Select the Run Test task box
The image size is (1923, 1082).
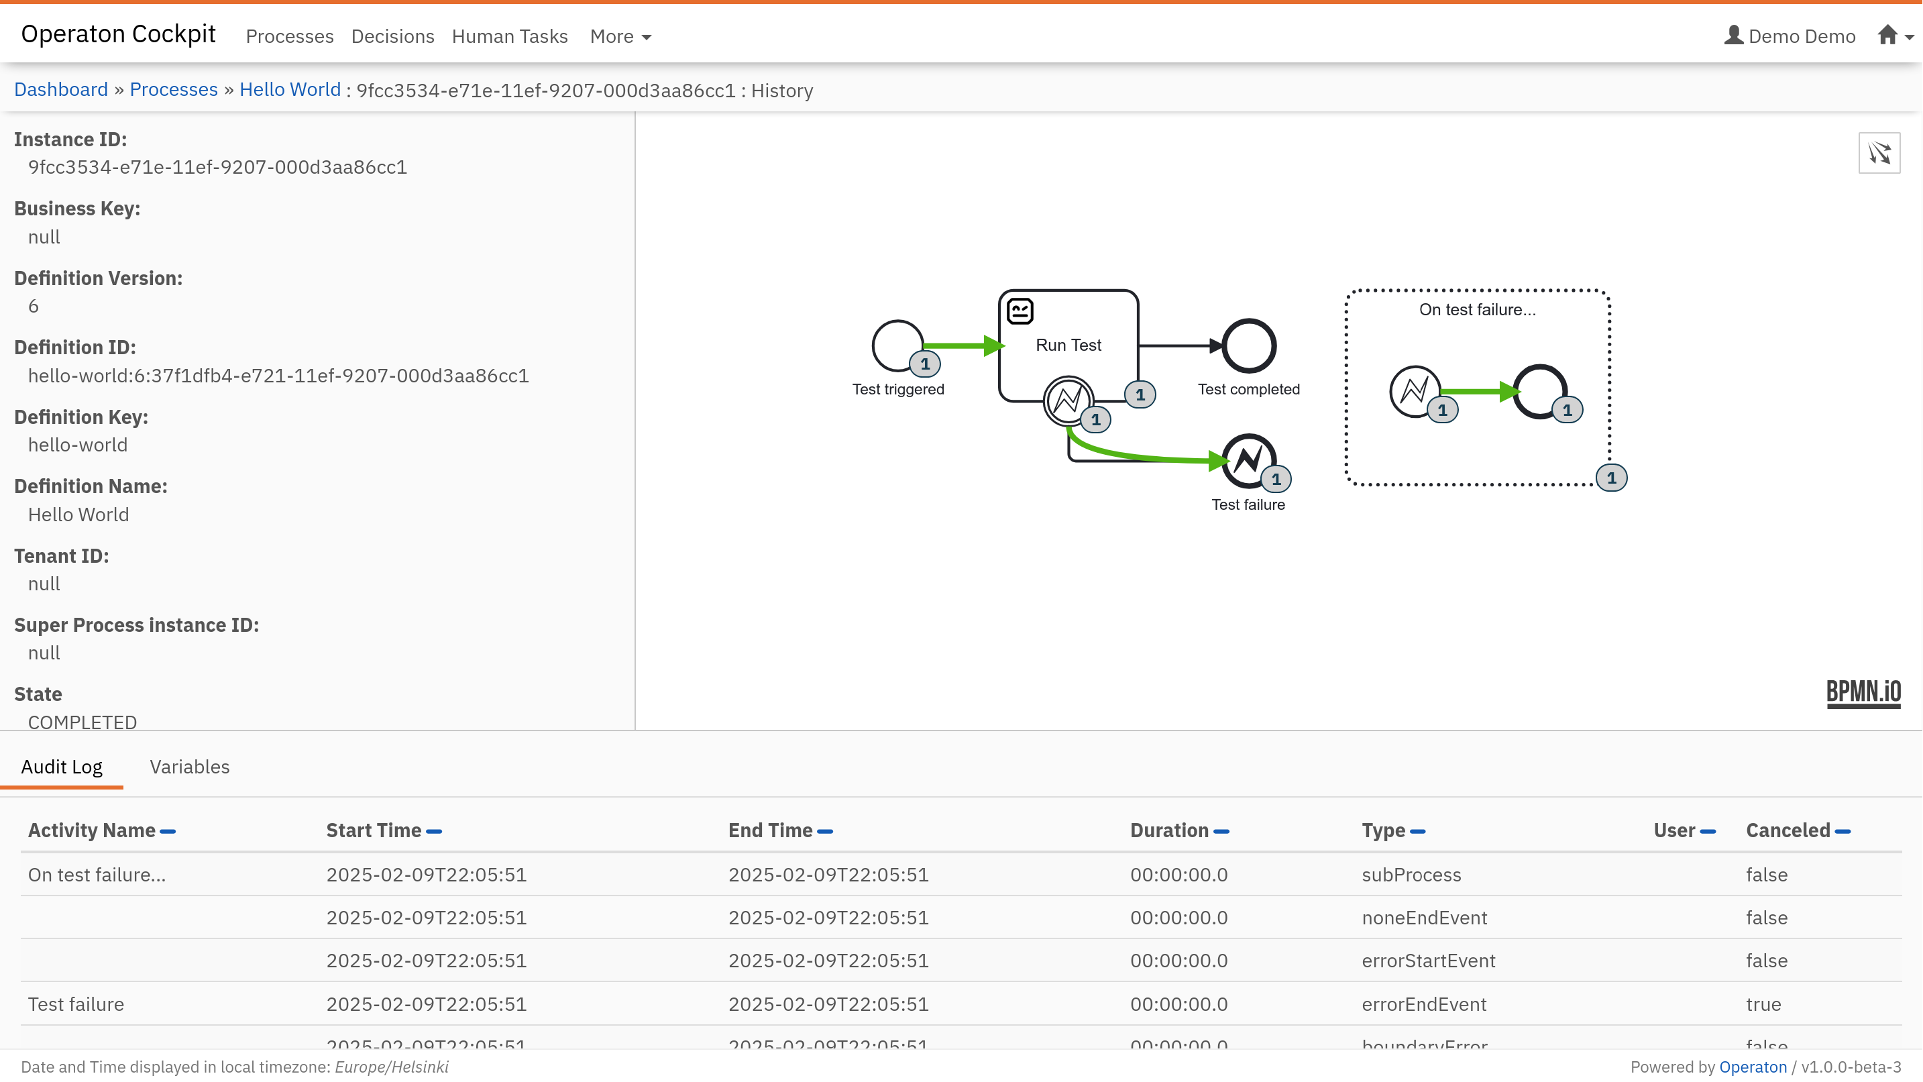coord(1068,345)
